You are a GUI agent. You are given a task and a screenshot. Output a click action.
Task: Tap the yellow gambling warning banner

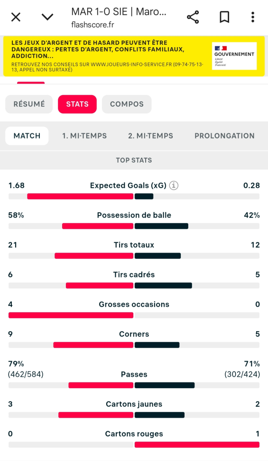134,56
